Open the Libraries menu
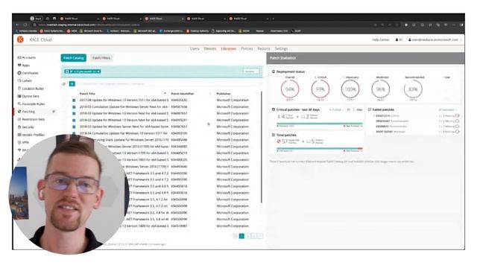Image resolution: width=477 pixels, height=268 pixels. [229, 48]
